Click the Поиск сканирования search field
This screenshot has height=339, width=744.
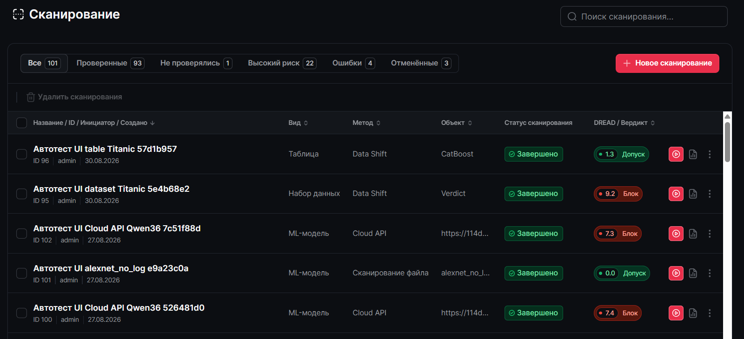pos(644,17)
